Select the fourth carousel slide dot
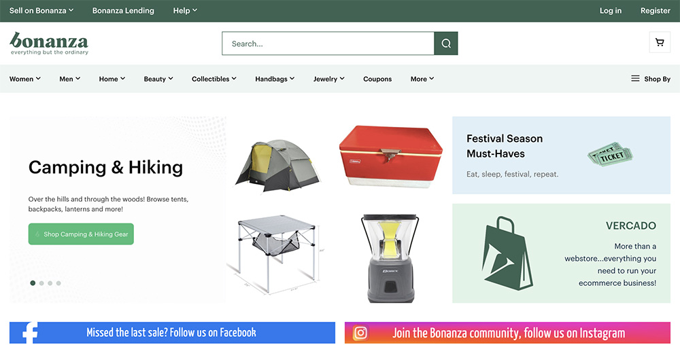Image resolution: width=680 pixels, height=345 pixels. pyautogui.click(x=58, y=283)
